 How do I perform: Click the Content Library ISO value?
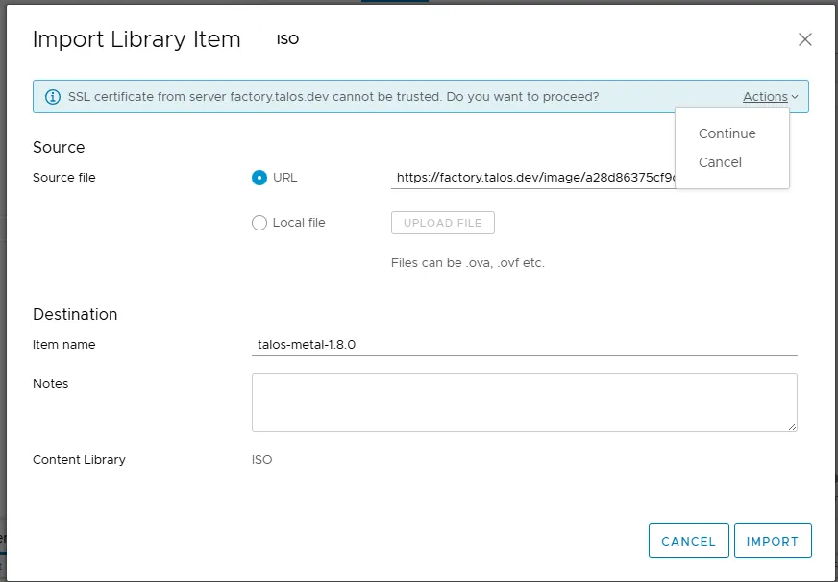(x=261, y=460)
